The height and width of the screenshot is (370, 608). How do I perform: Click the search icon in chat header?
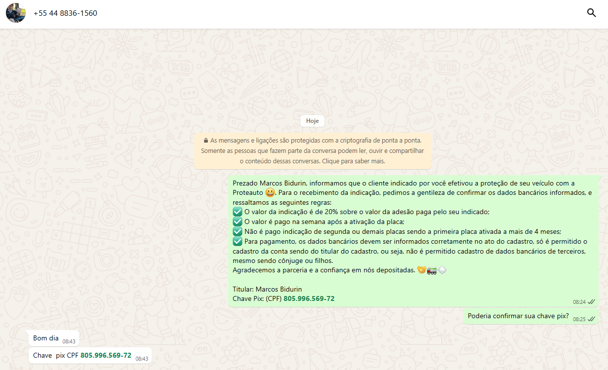coord(591,13)
